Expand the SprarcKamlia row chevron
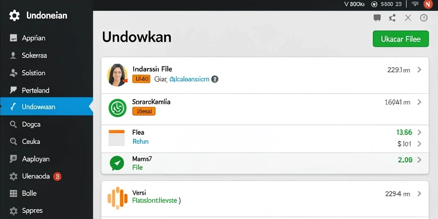 [x=419, y=102]
